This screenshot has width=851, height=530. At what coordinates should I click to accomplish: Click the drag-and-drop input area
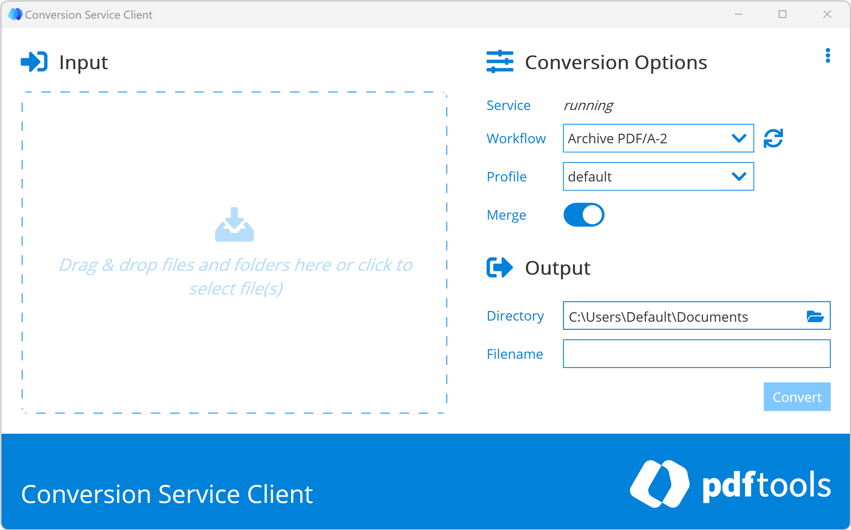tap(236, 253)
